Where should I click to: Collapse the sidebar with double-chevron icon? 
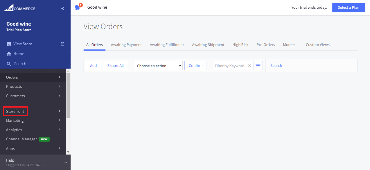click(x=62, y=8)
